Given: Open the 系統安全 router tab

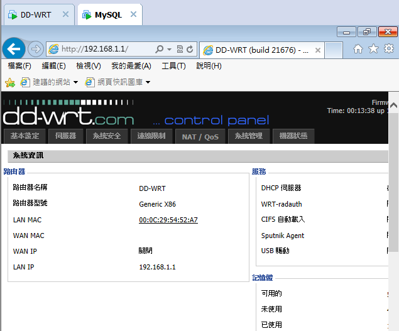Looking at the screenshot, I should coord(107,136).
